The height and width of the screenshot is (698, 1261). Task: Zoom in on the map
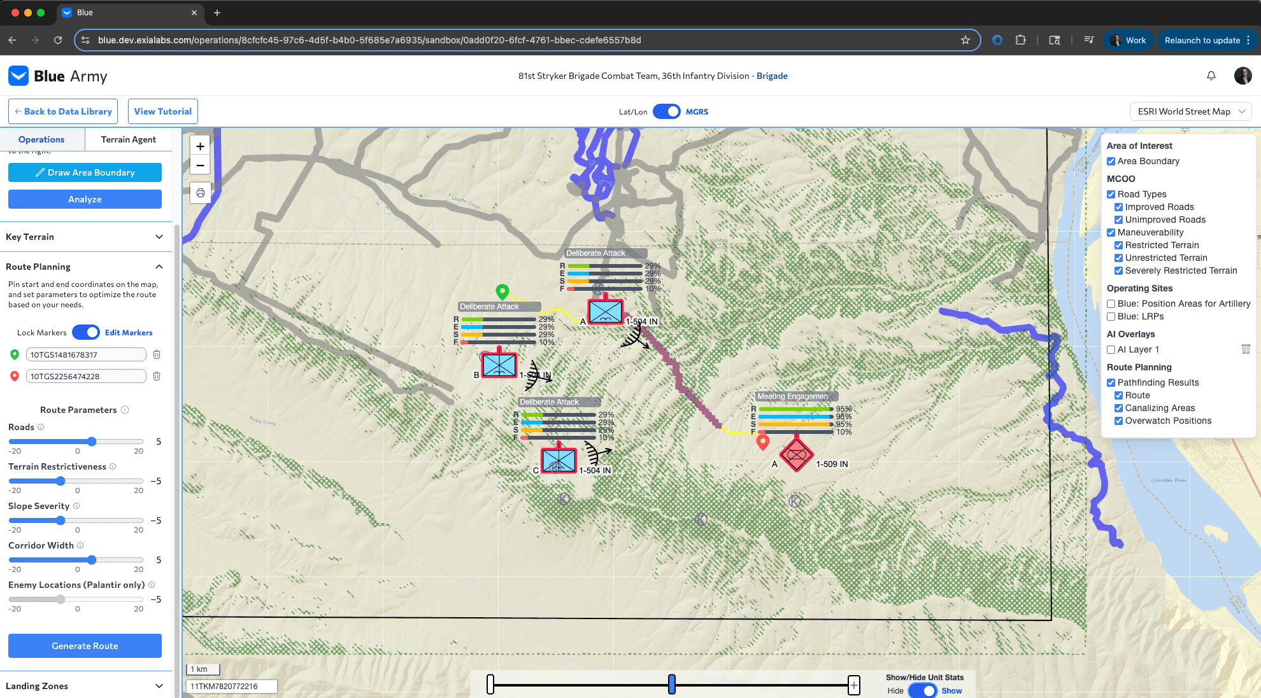200,146
